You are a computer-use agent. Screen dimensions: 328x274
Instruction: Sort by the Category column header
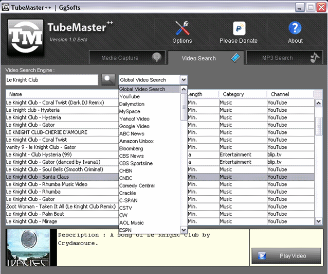click(x=243, y=94)
